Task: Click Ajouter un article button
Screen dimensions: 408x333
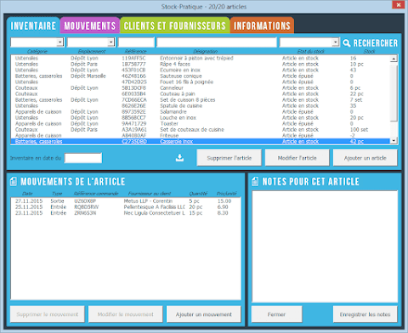Action: pyautogui.click(x=365, y=158)
